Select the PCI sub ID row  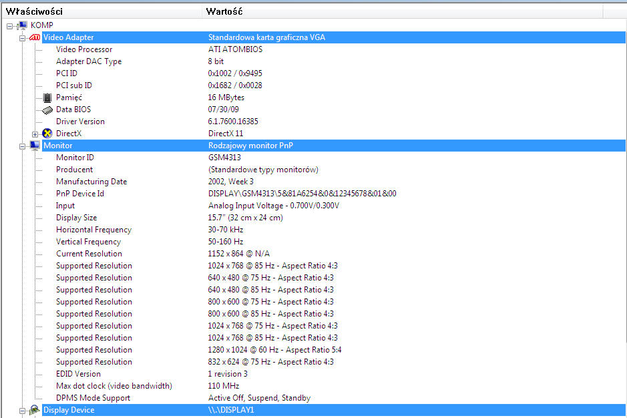pyautogui.click(x=74, y=85)
